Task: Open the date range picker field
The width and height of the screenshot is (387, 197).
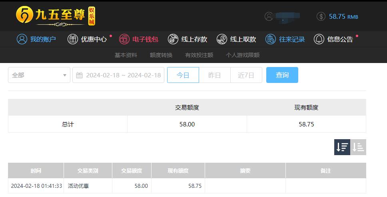Action: coord(118,75)
